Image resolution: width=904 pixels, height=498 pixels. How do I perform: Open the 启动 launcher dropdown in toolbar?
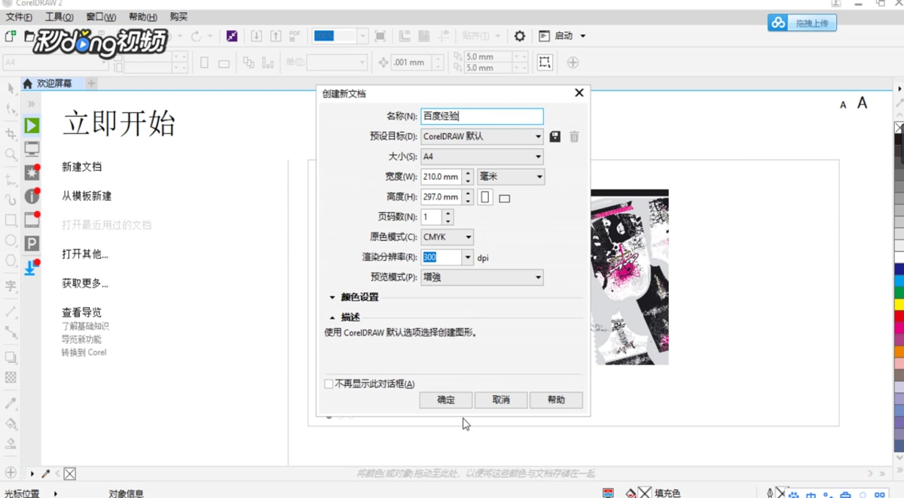click(563, 36)
